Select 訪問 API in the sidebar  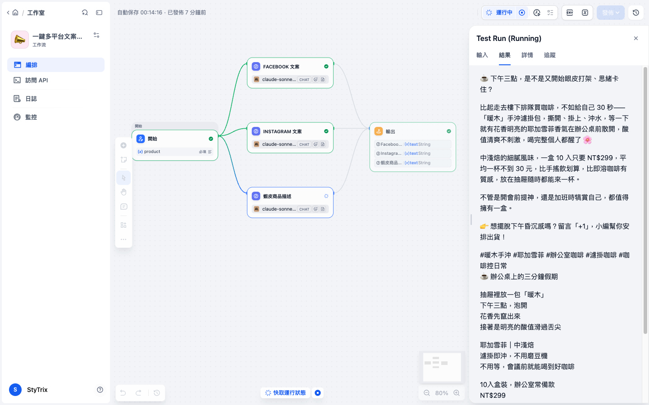pos(56,80)
